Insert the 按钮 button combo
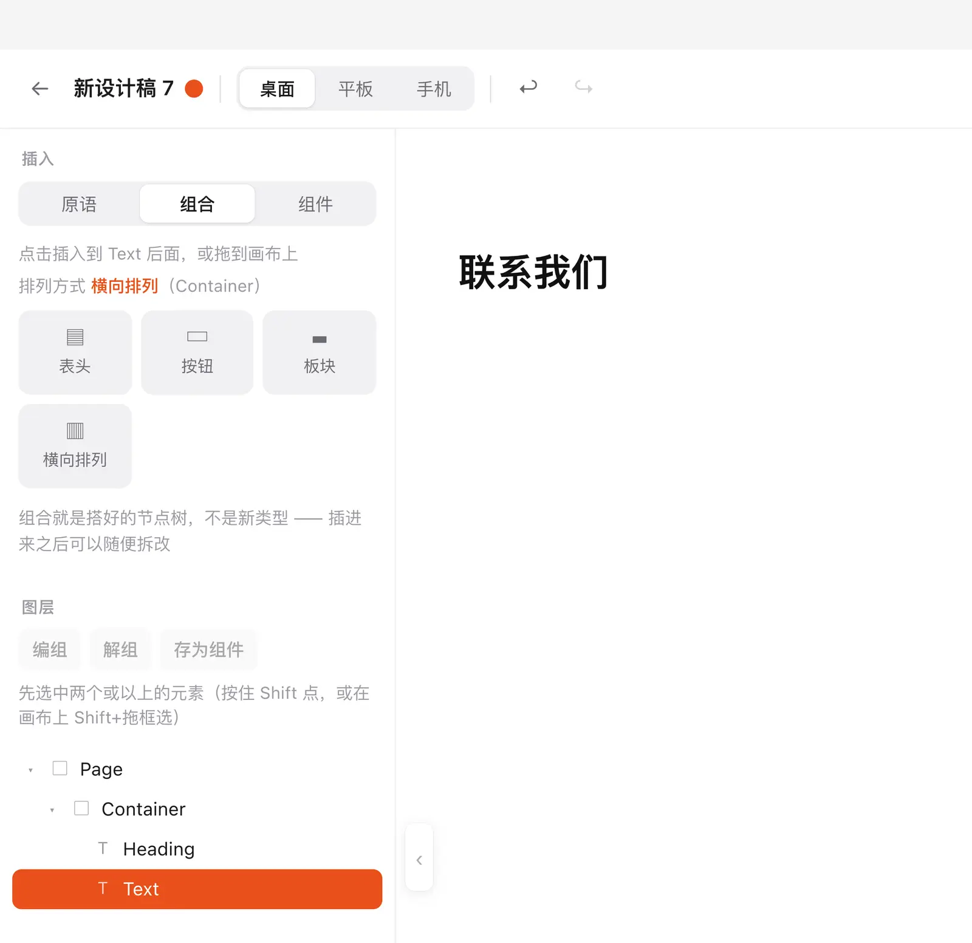The image size is (972, 943). point(197,352)
